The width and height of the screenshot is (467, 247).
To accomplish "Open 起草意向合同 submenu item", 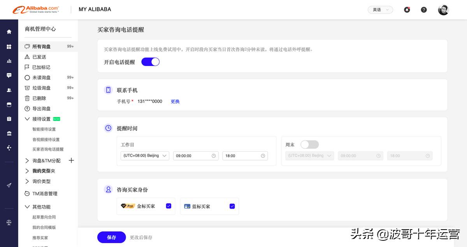I will 44,217.
